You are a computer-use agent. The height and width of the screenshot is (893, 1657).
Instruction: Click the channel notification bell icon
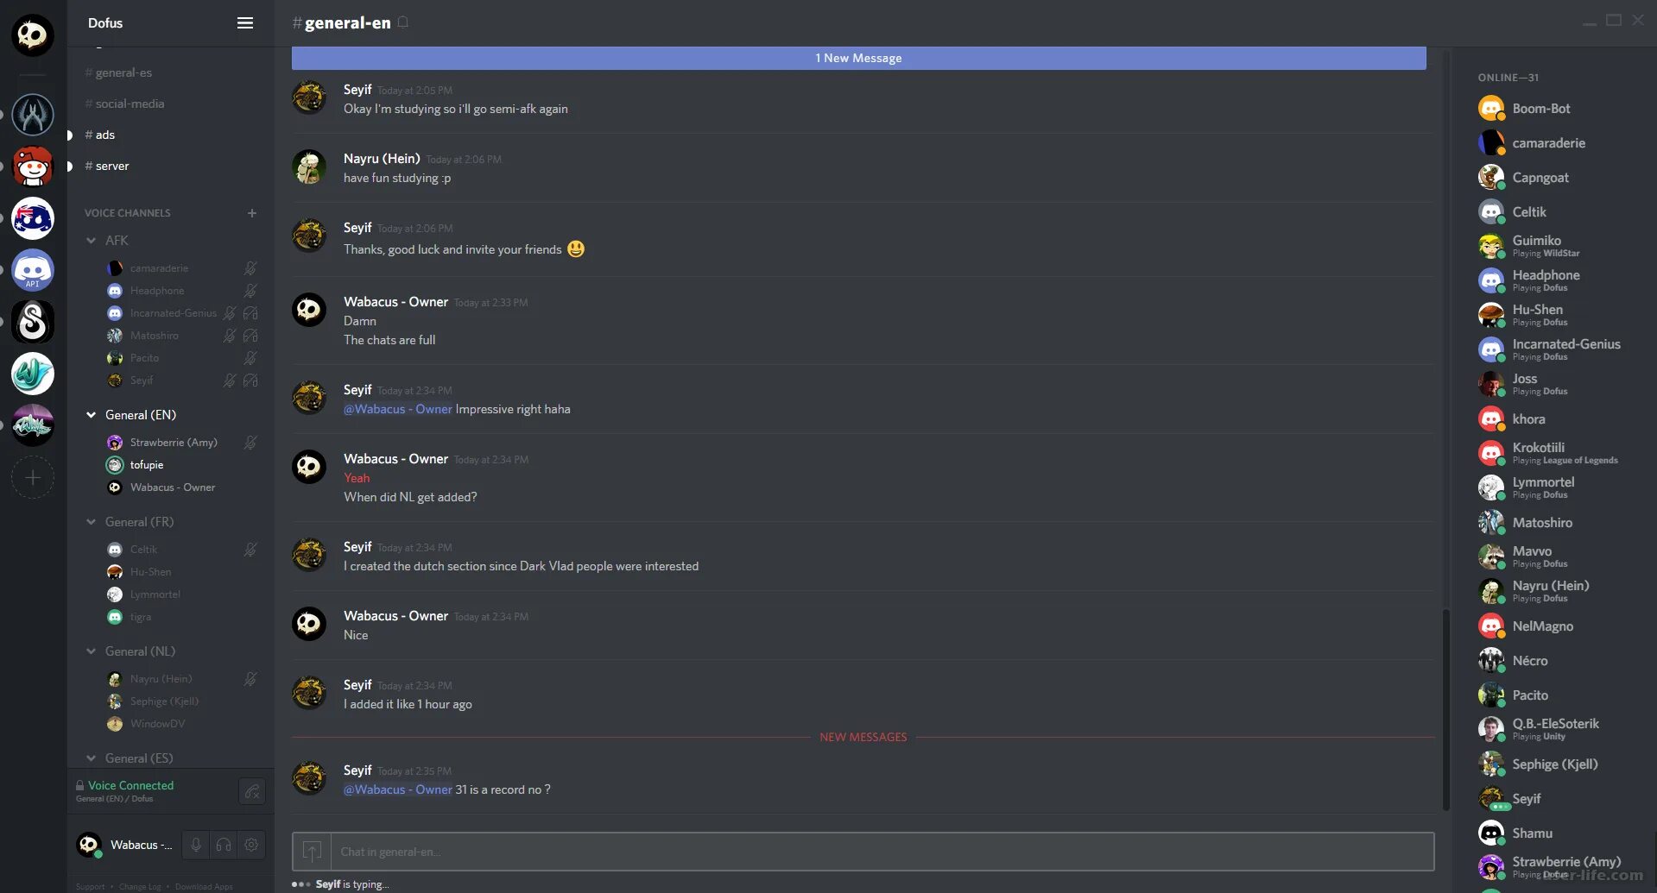403,22
